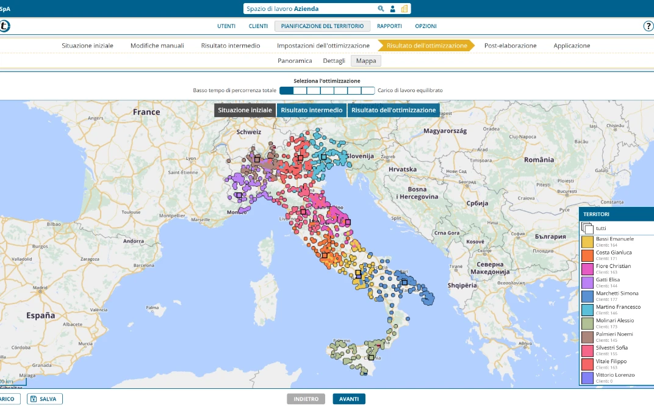
Task: Click the layered pages icon beside 'tutti'
Action: [x=587, y=228]
